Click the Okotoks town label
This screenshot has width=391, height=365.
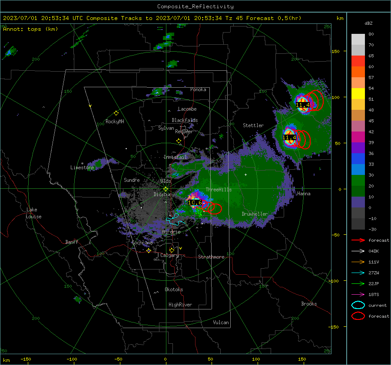pos(174,290)
